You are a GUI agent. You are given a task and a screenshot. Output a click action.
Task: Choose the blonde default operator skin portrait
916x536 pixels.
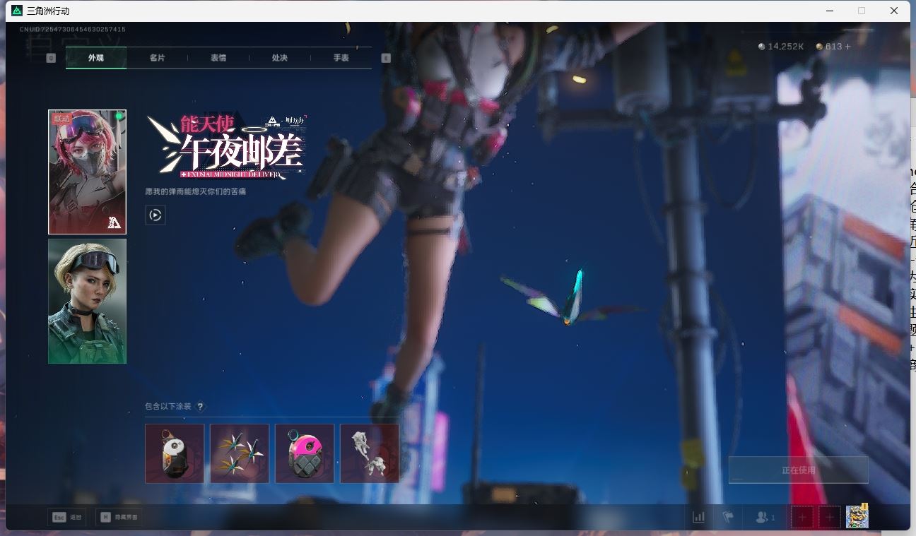pyautogui.click(x=87, y=301)
